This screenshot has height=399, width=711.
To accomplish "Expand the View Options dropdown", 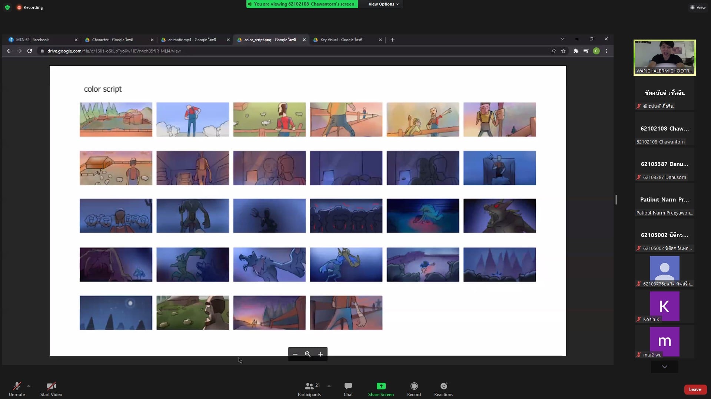I will click(x=383, y=4).
